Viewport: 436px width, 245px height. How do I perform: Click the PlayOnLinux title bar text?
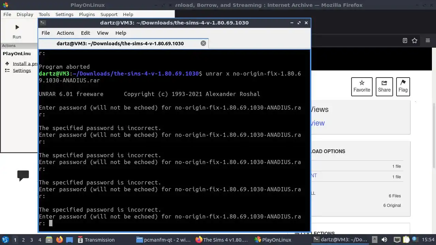[88, 5]
